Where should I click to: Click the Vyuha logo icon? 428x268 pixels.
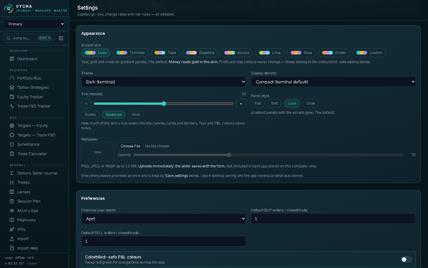point(9,8)
